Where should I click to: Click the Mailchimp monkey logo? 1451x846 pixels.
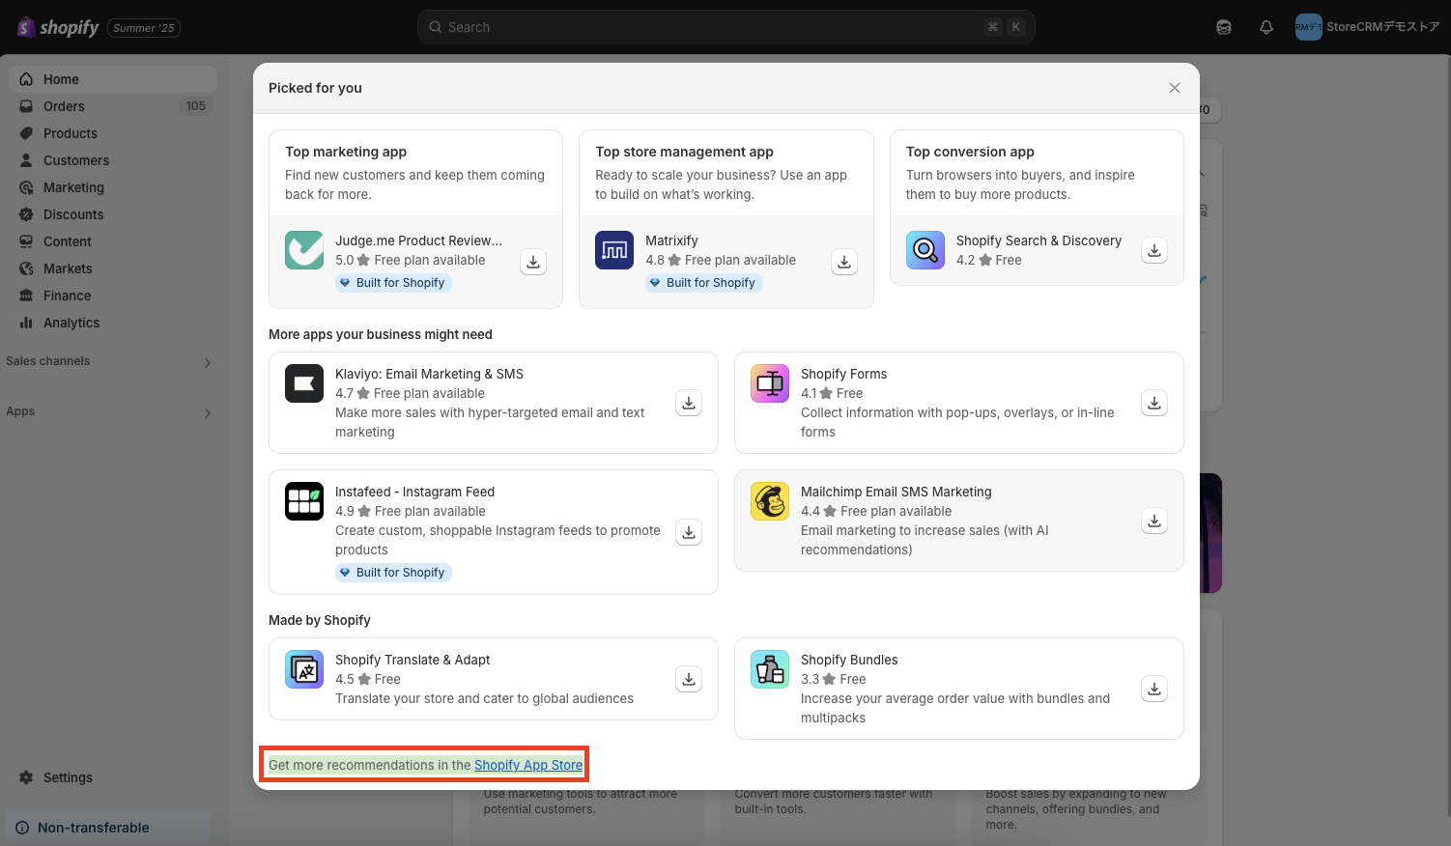770,501
